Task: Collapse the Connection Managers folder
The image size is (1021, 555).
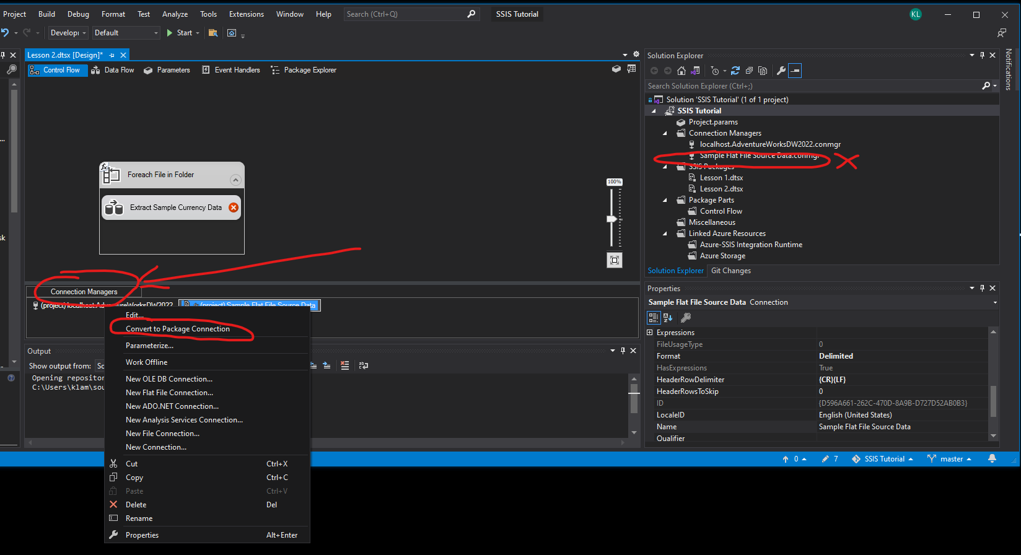Action: pyautogui.click(x=665, y=133)
